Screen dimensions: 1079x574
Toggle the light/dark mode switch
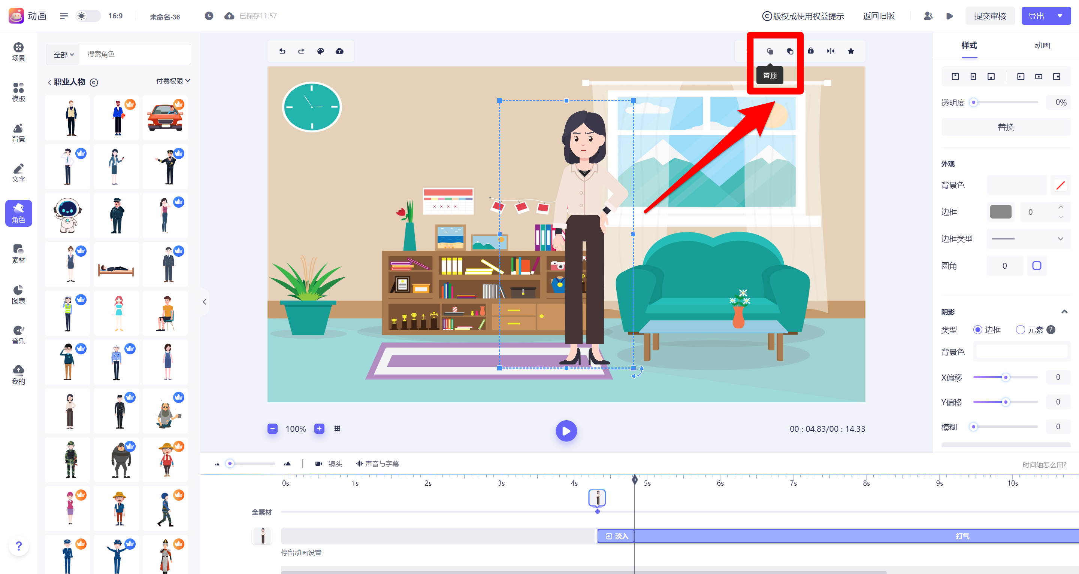pyautogui.click(x=88, y=16)
